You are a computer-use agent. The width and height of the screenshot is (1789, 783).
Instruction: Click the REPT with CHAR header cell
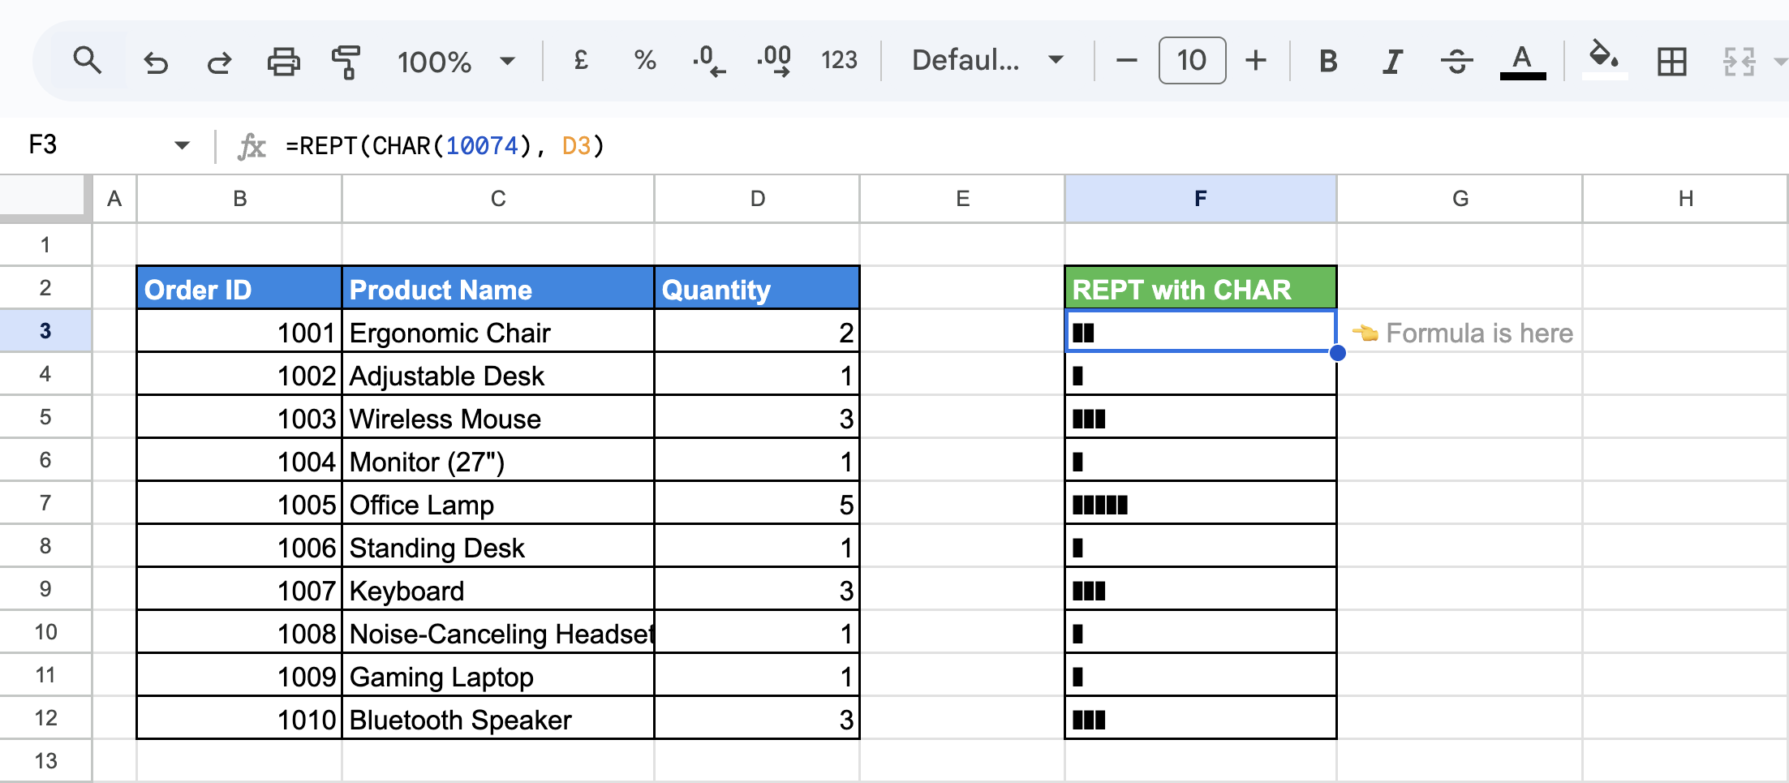click(1201, 288)
